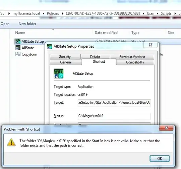Click the warning icon in the dialog
The image size is (181, 169).
[11, 142]
